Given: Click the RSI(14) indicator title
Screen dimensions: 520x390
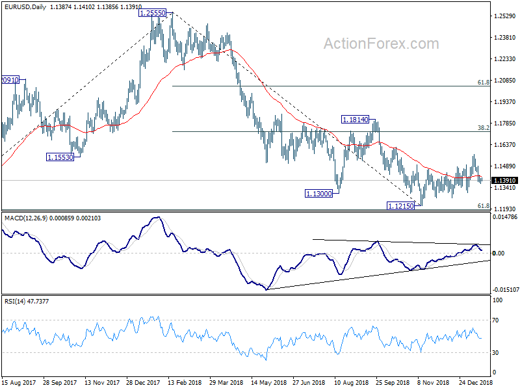Looking at the screenshot, I should point(14,302).
